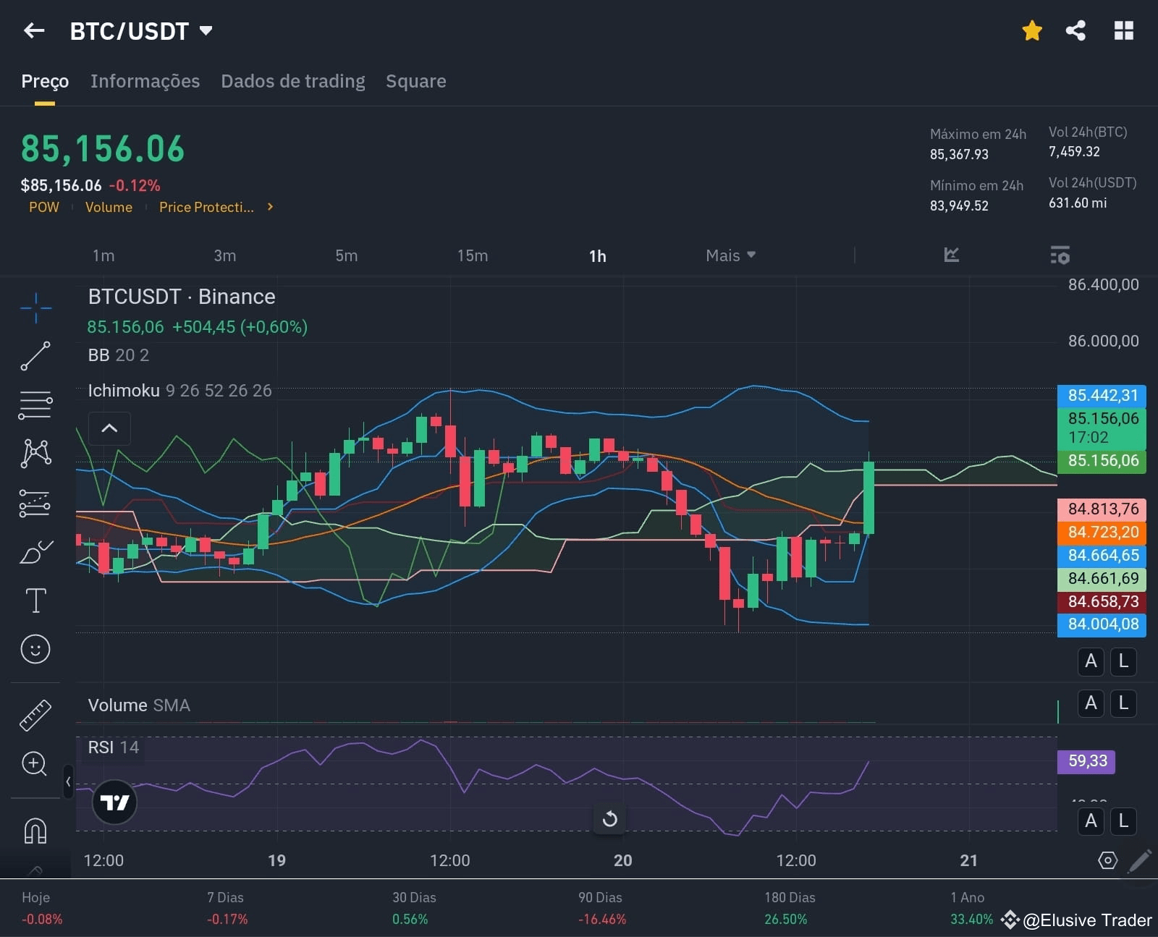Collapse the indicator legend chevron
This screenshot has width=1158, height=937.
pos(109,428)
